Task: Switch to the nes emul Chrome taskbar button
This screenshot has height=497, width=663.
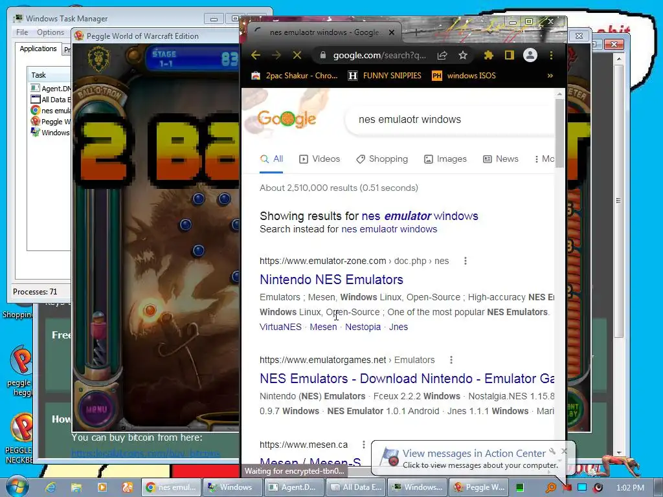Action: 171,487
